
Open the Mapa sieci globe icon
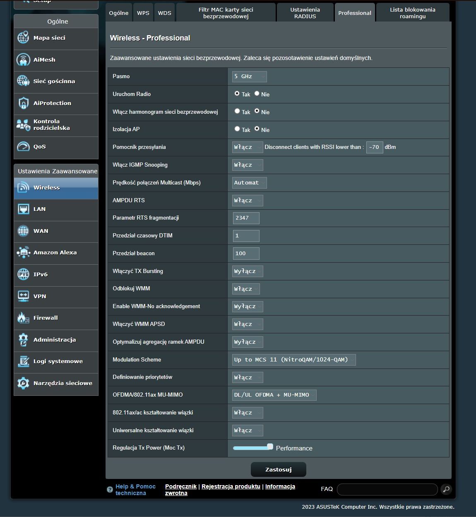pyautogui.click(x=23, y=38)
